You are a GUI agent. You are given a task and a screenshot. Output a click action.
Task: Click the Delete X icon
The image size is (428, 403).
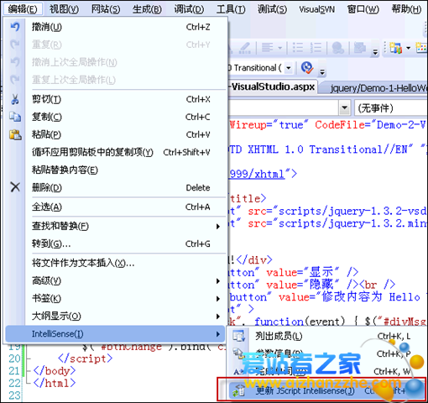[15, 187]
